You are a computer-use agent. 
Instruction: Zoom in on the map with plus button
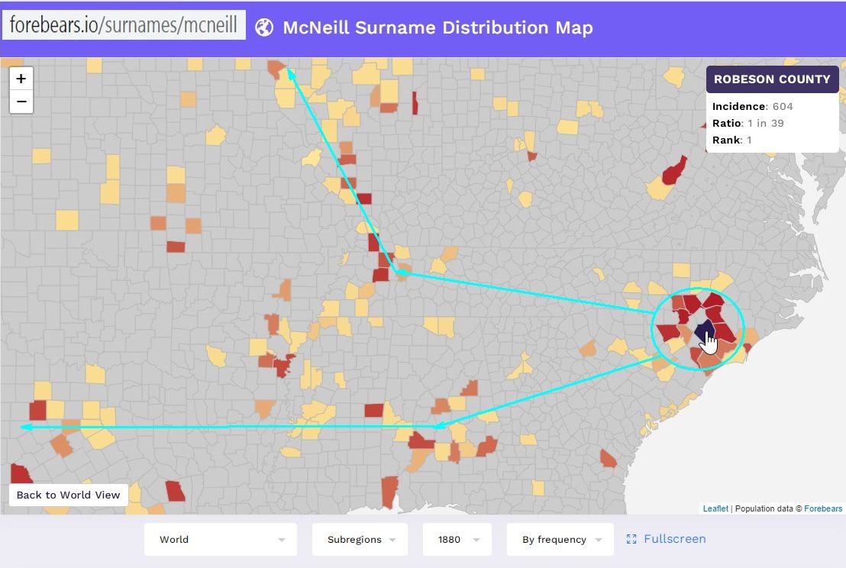[21, 79]
